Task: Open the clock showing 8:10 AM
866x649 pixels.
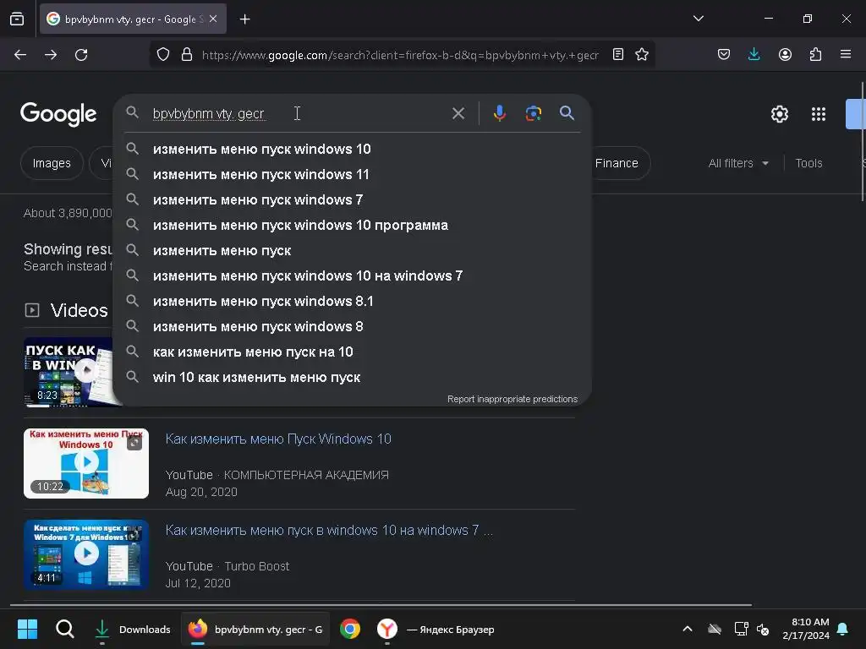Action: point(806,629)
